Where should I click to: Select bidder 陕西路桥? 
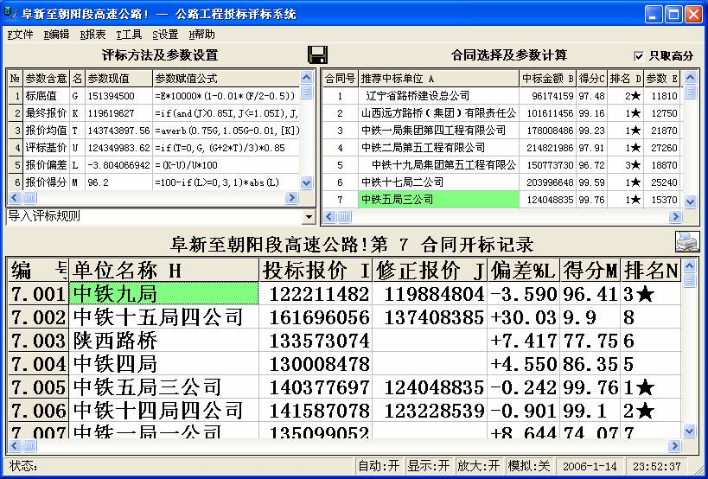[x=164, y=341]
